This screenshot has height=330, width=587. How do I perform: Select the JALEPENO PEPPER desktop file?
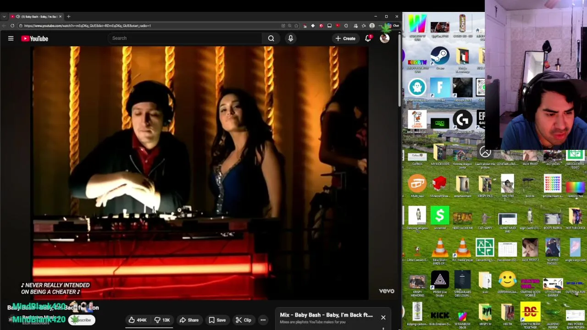pos(553,315)
